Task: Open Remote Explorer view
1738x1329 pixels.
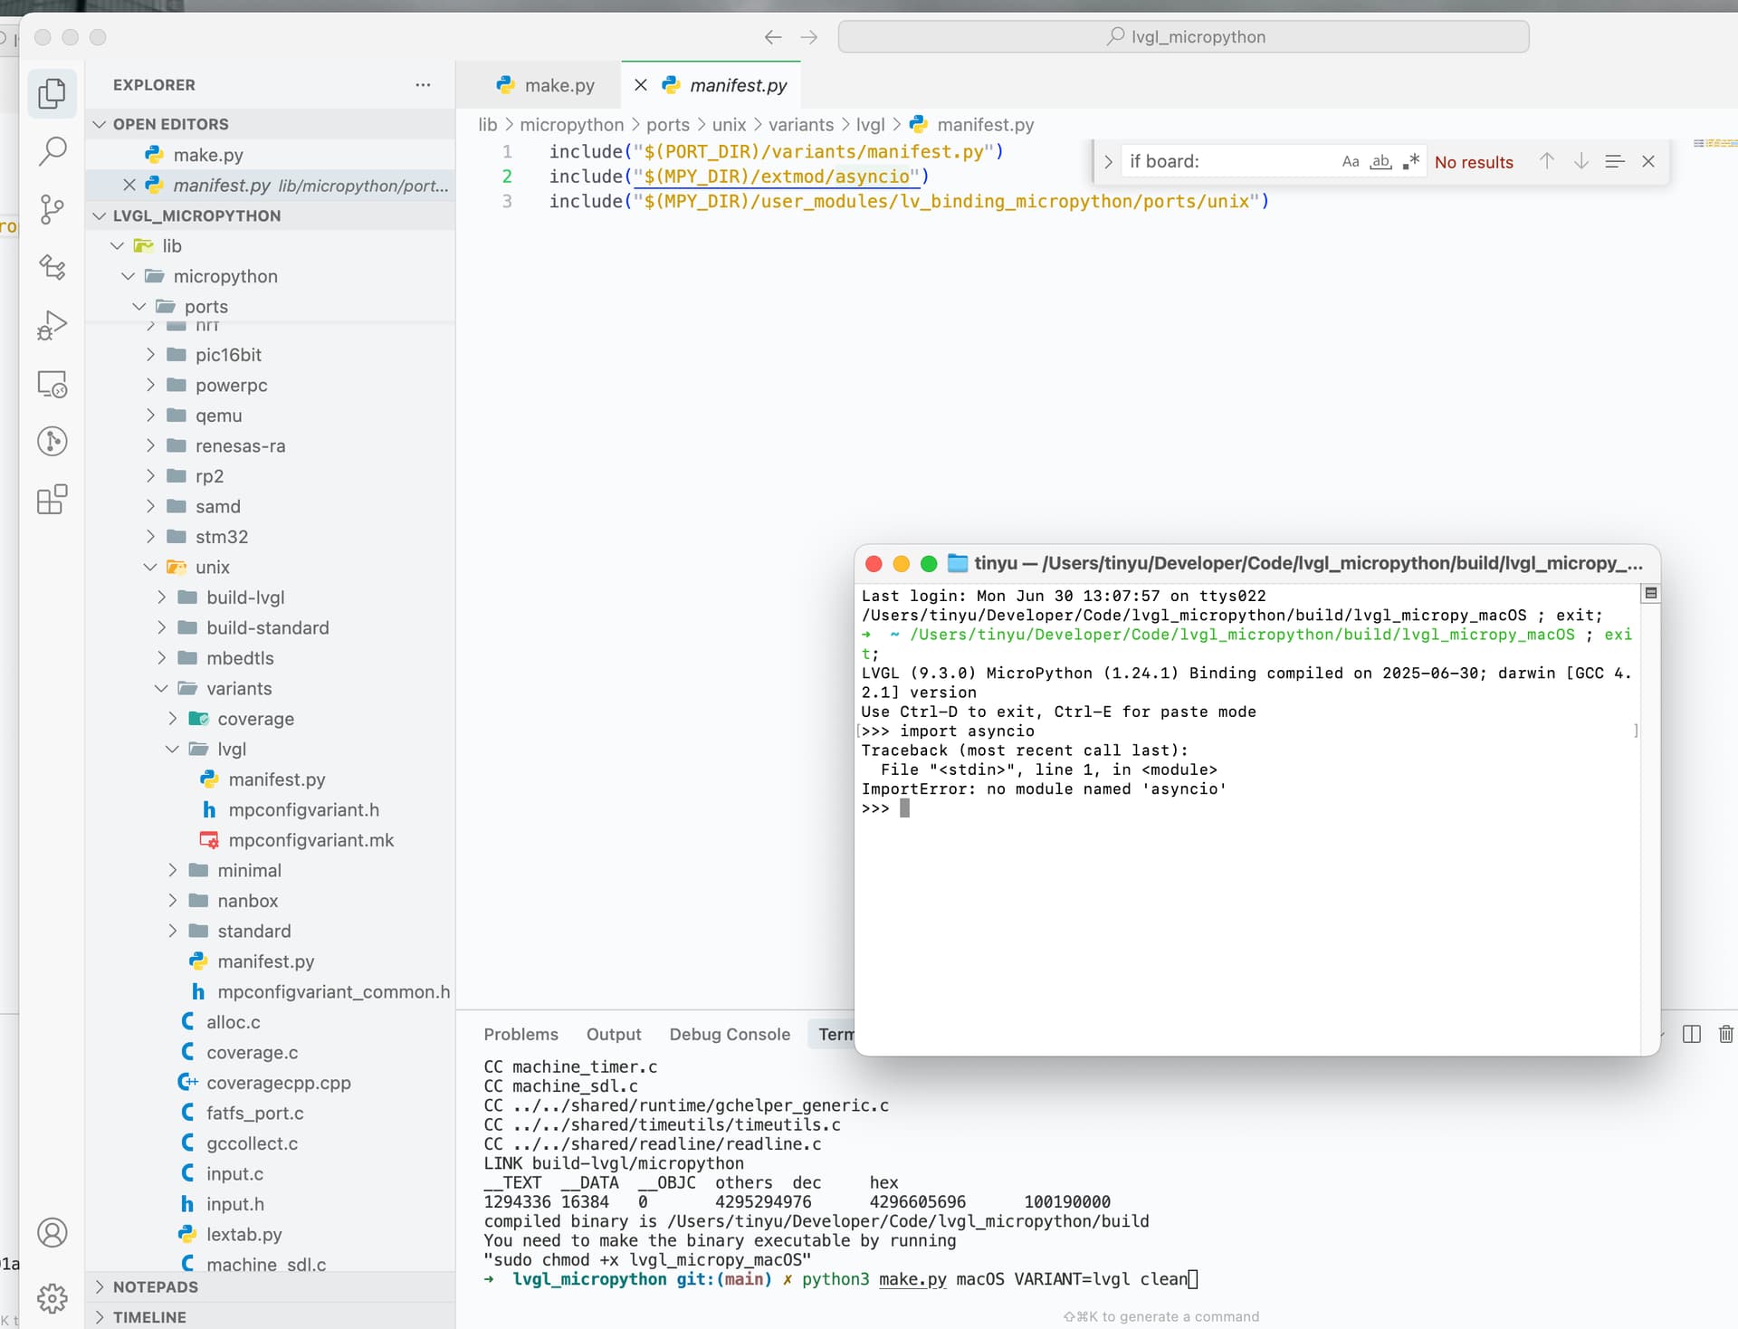Action: tap(52, 384)
